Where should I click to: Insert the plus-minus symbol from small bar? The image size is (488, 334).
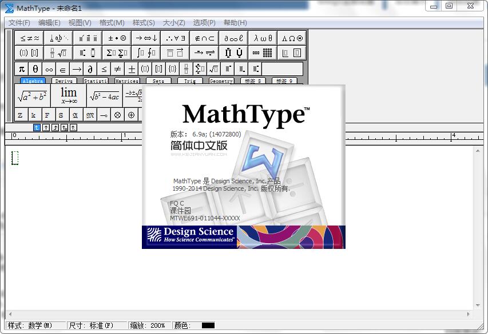pos(131,69)
